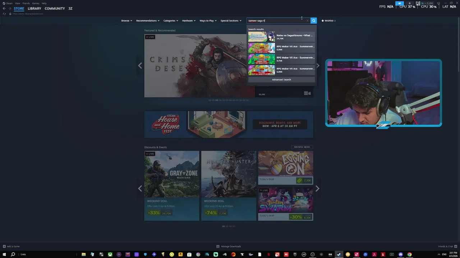The width and height of the screenshot is (460, 258).
Task: Open the Temtem Swarm daily deal
Action: pyautogui.click(x=285, y=204)
